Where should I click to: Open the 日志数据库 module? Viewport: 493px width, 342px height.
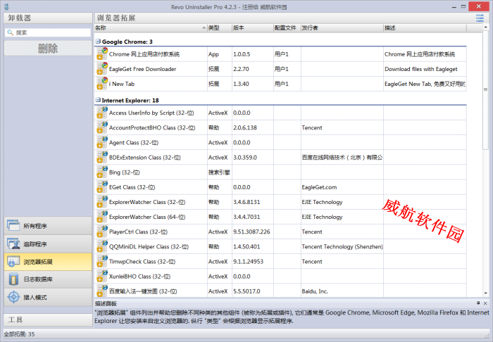pyautogui.click(x=48, y=279)
